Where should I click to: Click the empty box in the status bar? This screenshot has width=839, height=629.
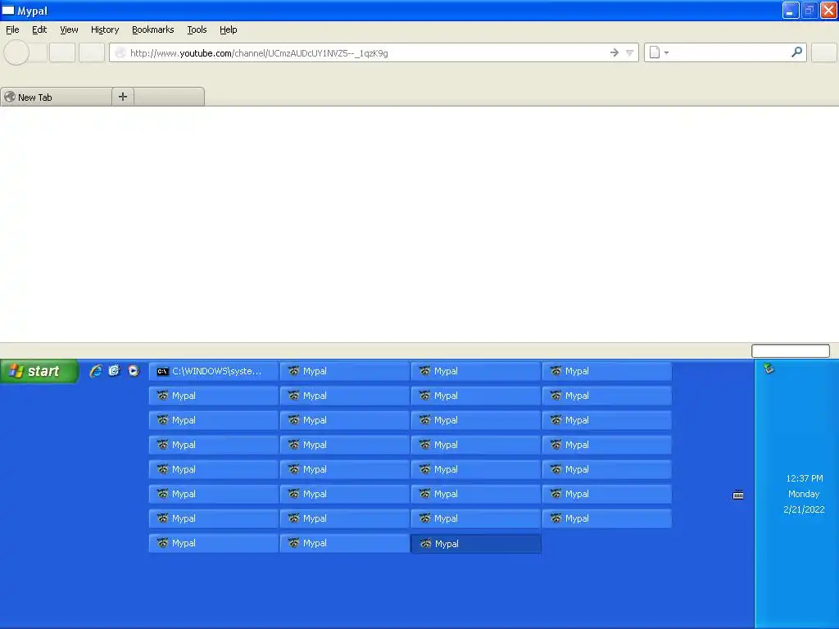pyautogui.click(x=791, y=351)
